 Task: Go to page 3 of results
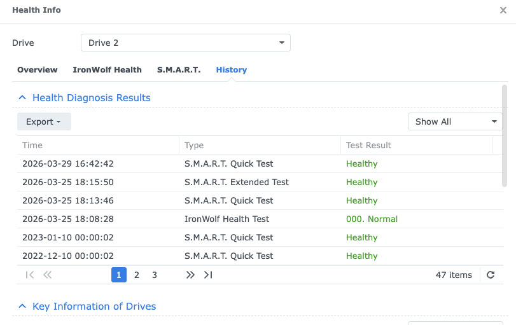click(155, 275)
